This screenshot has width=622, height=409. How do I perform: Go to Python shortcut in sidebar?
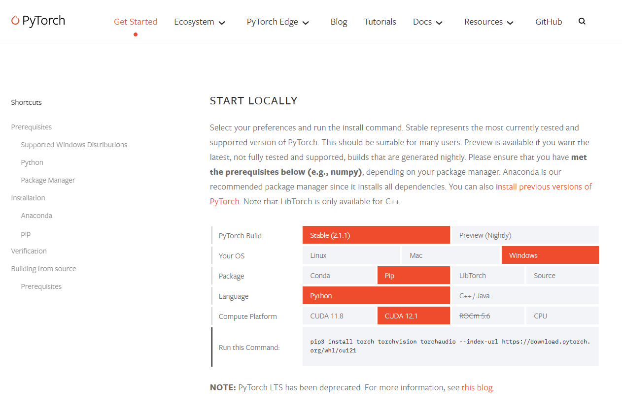(x=32, y=162)
